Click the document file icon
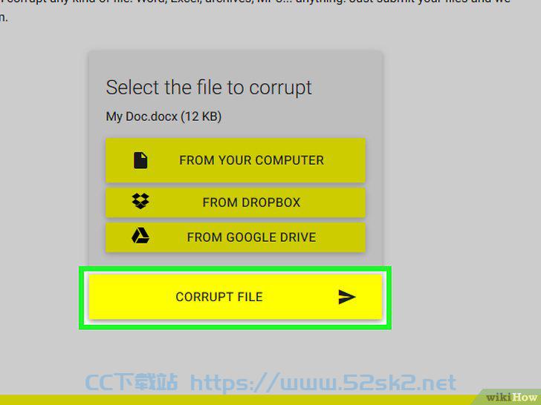 point(140,160)
